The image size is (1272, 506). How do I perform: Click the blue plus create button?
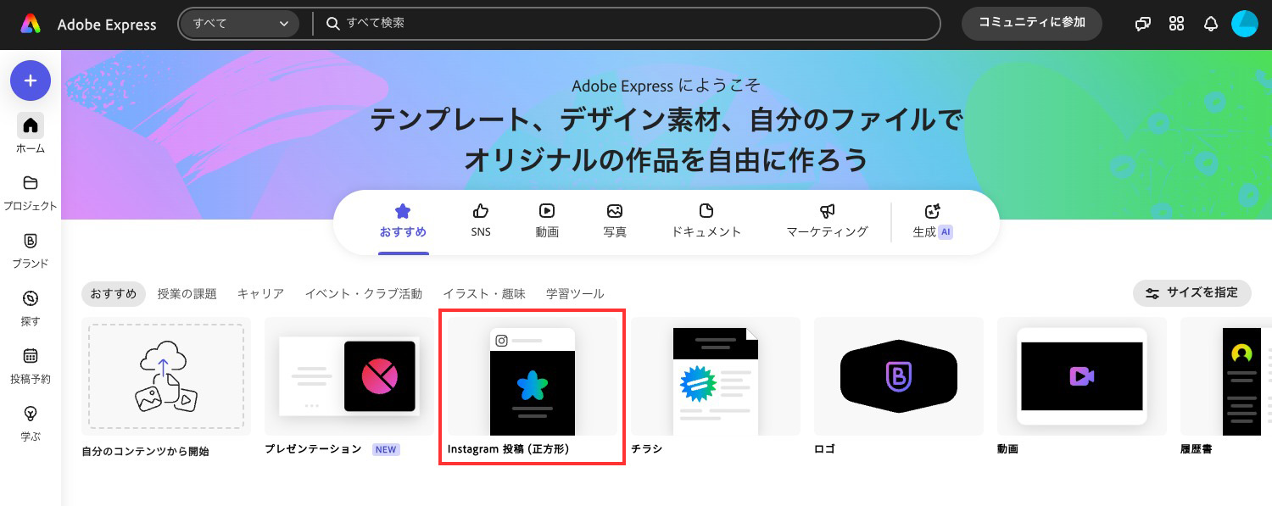coord(31,81)
